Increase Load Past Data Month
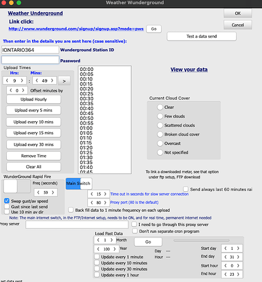This screenshot has height=282, width=262. point(112,240)
